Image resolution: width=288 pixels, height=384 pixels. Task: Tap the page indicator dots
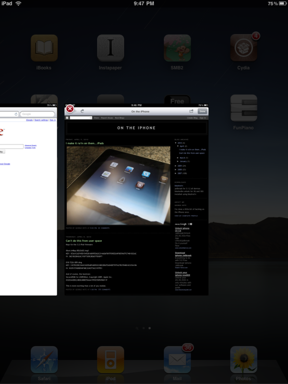point(144,328)
